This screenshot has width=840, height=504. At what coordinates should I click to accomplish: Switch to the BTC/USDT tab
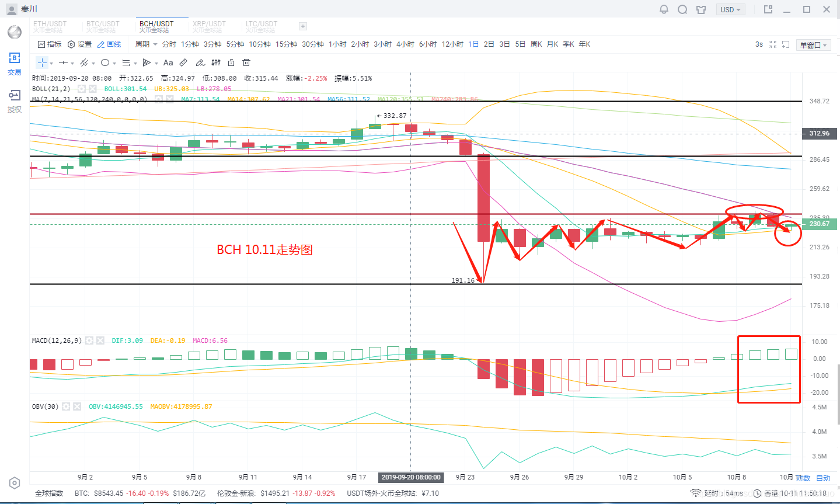(x=103, y=26)
